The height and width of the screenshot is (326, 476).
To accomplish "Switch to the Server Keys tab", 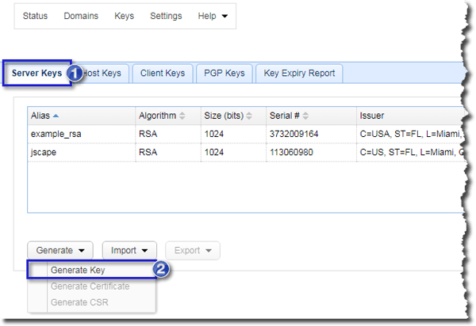I will 37,73.
